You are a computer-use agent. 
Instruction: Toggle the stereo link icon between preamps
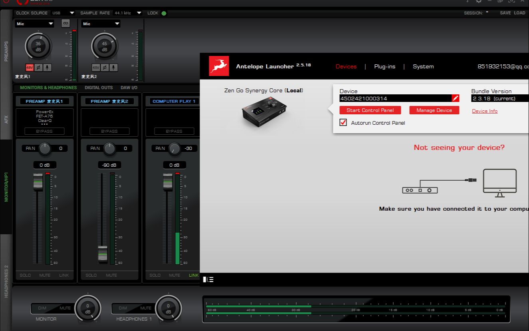click(65, 24)
